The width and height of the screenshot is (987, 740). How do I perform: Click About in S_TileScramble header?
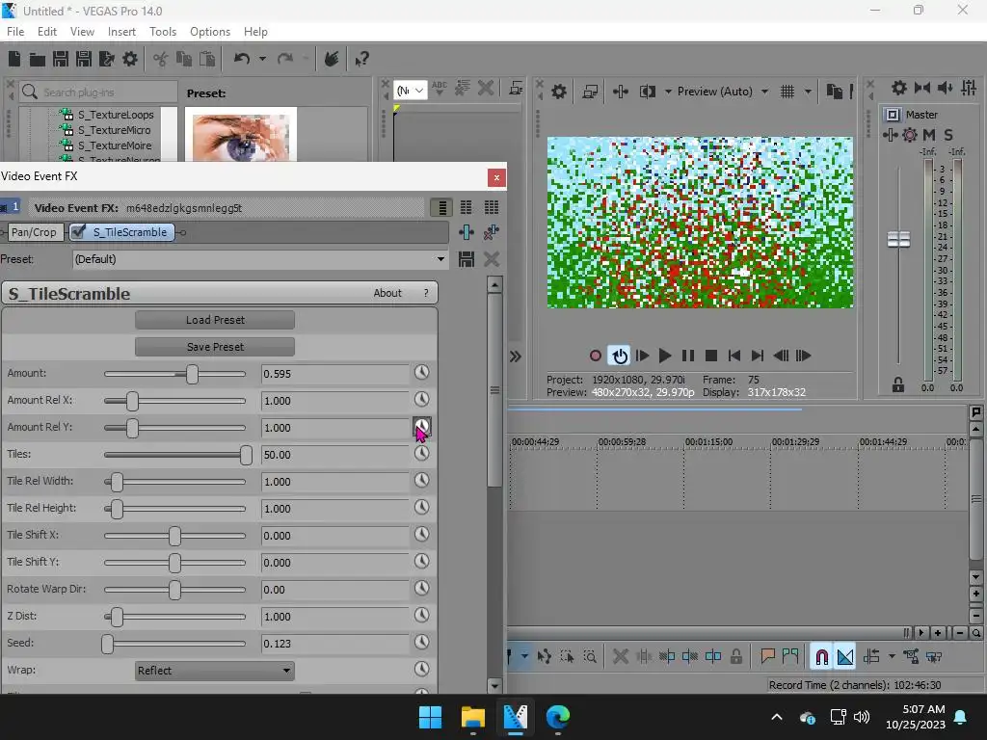pos(387,293)
